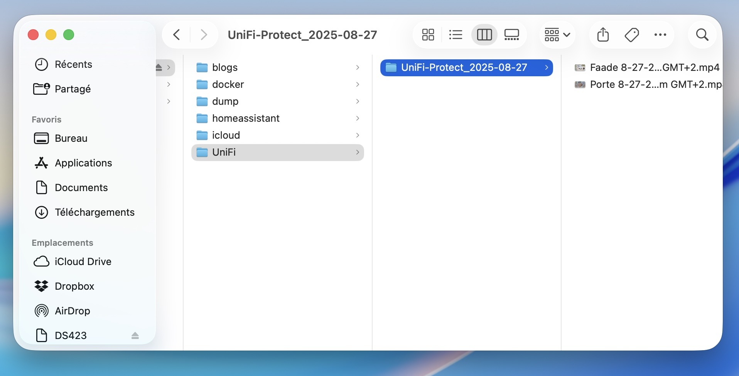Screen dimensions: 739x376
Task: Click the Emplacements section header
Action: 62,243
